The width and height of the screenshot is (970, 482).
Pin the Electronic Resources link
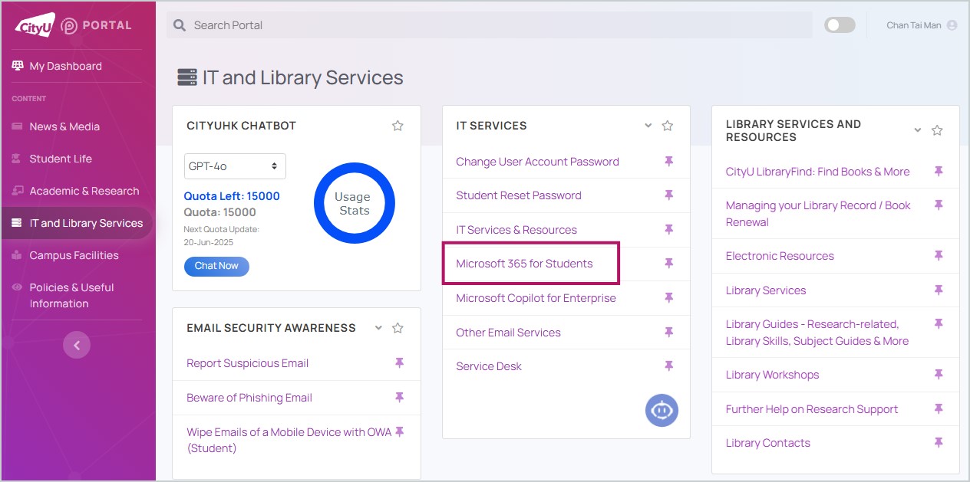[938, 256]
